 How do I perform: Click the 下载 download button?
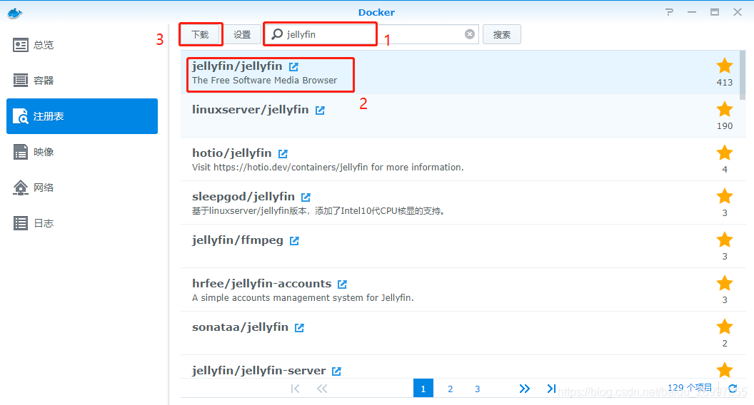(200, 35)
